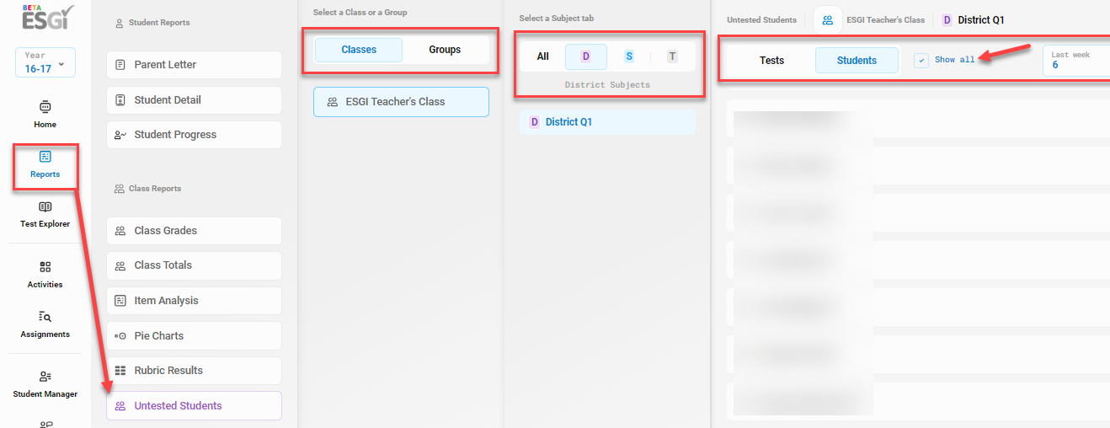Click the class icon in breadcrumb
This screenshot has height=428, width=1110.
(828, 20)
